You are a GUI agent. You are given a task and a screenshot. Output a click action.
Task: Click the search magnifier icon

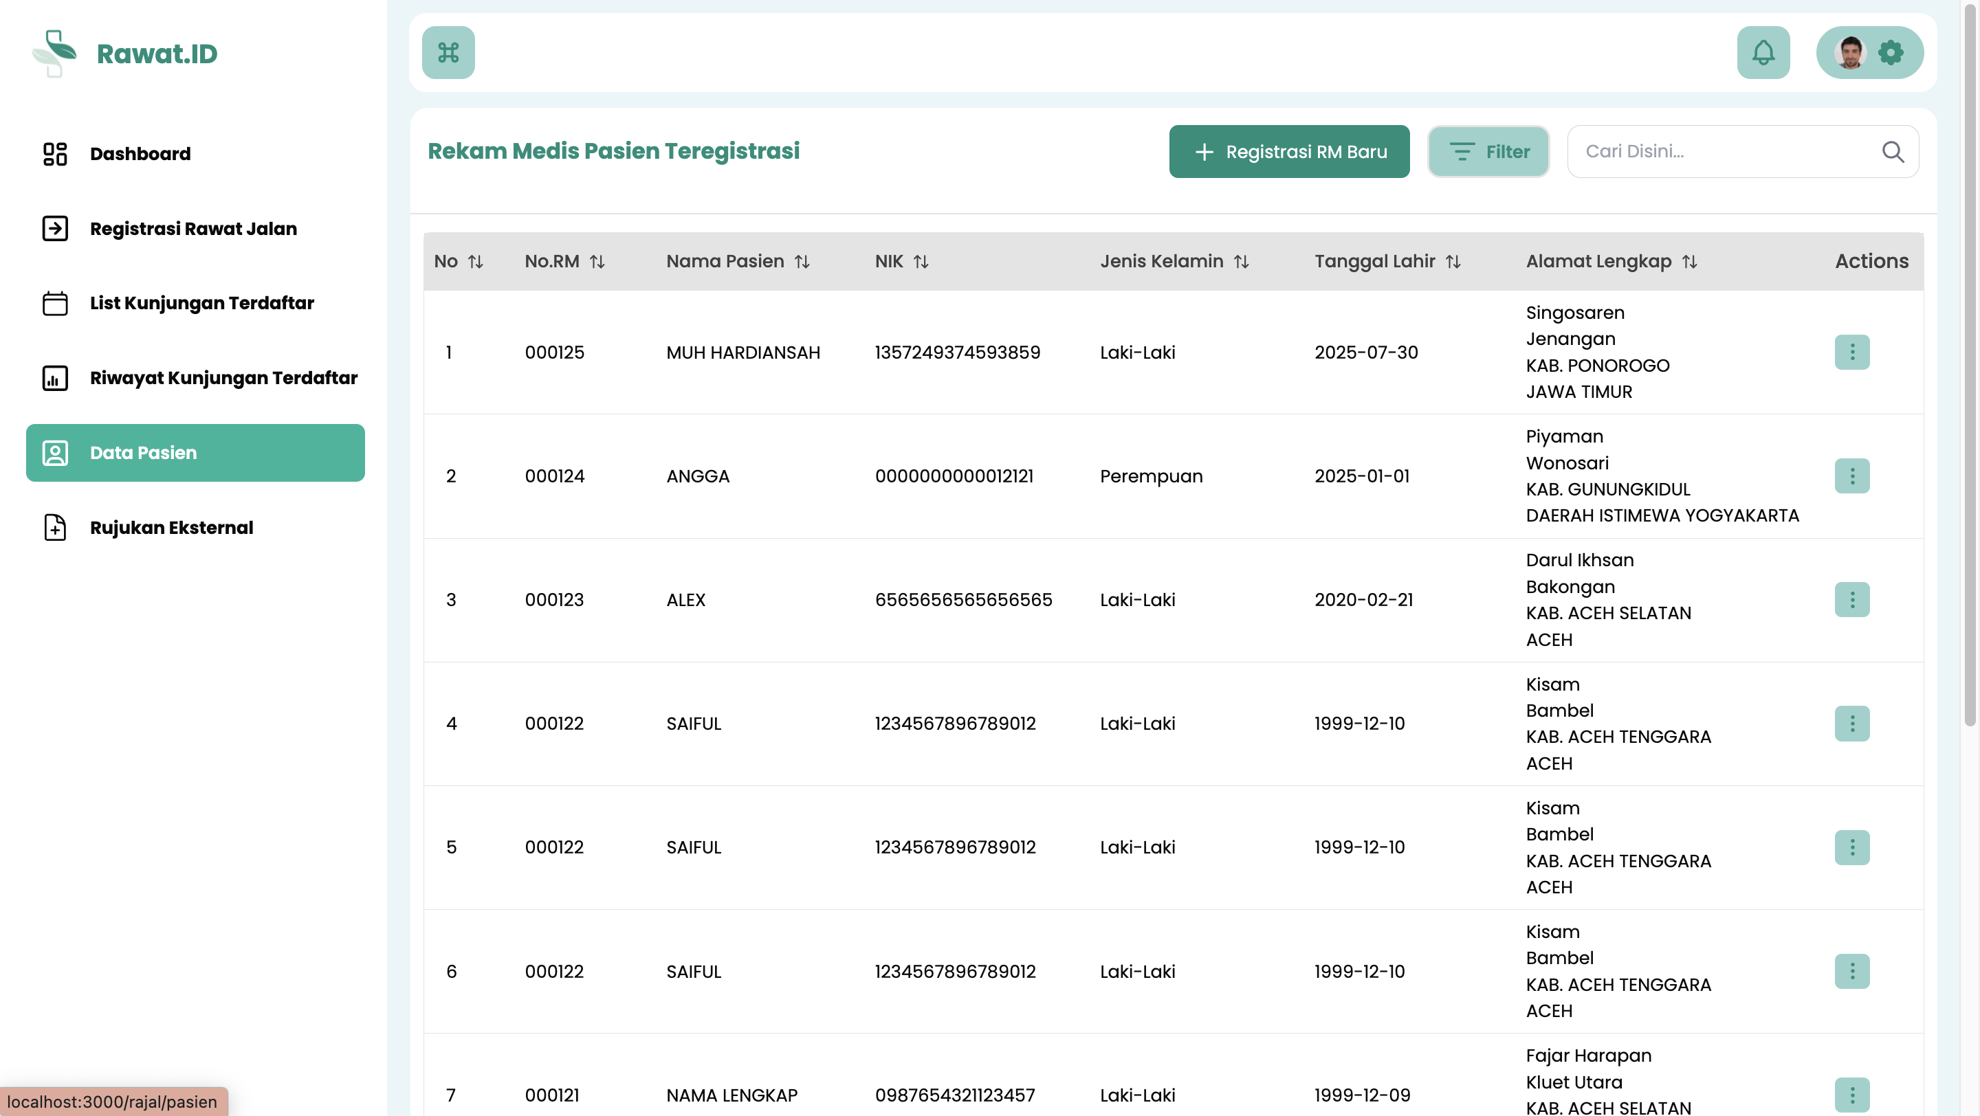(1893, 152)
